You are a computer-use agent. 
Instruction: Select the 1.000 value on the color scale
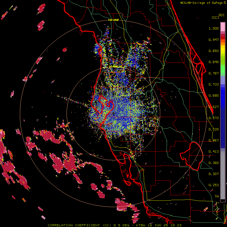pyautogui.click(x=214, y=28)
